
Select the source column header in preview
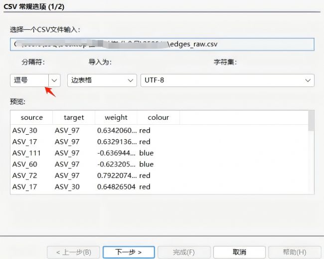[x=31, y=118]
